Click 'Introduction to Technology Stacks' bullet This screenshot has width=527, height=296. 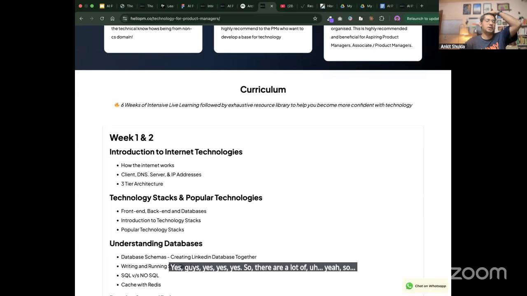click(161, 220)
